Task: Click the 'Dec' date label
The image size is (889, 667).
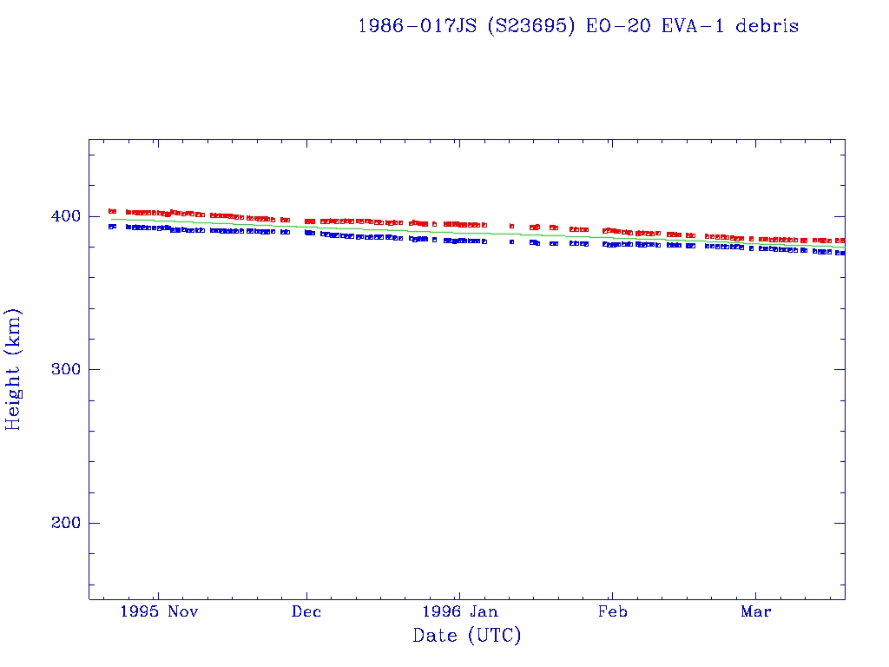Action: click(306, 612)
